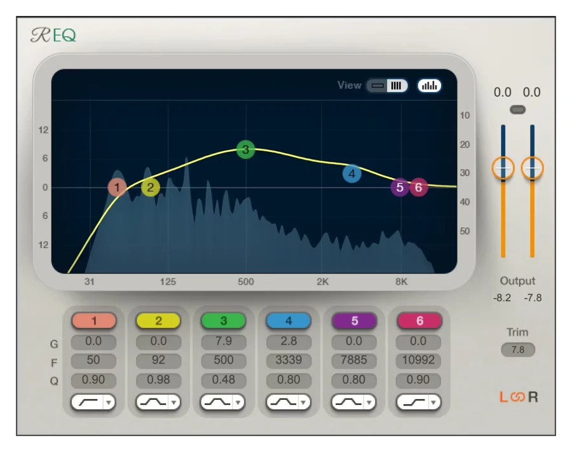Screen dimensions: 572x452
Task: Click the clip indicator above output faders
Action: (517, 109)
